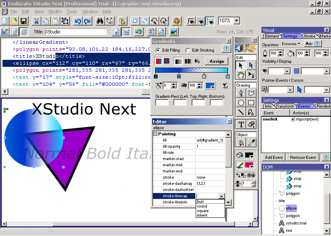This screenshot has width=331, height=236.
Task: Open the Tools menu
Action: (x=72, y=12)
